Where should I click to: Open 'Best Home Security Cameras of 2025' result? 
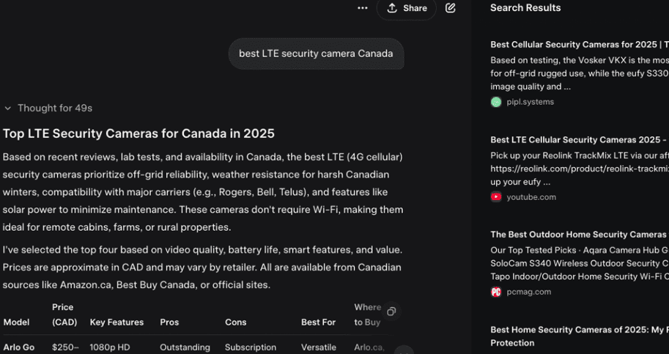579,330
